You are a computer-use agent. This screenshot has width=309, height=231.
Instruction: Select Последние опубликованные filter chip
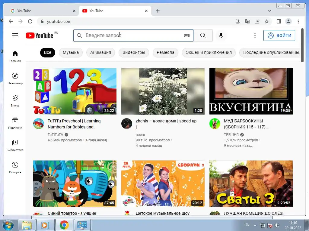pos(270,52)
